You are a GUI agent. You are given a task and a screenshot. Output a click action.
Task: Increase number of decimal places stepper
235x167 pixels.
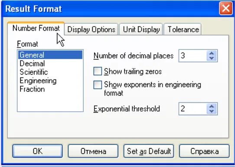[x=212, y=53]
